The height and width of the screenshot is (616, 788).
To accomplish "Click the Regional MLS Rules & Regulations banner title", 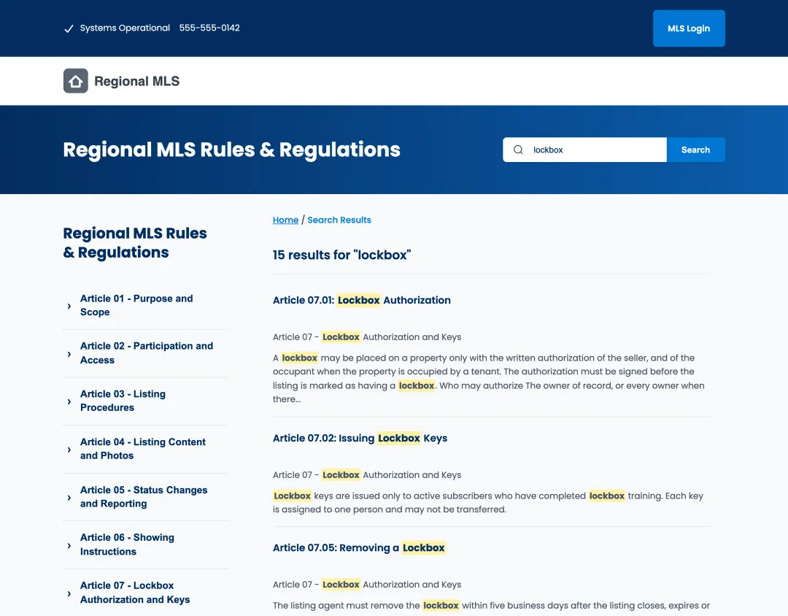I will [x=232, y=150].
